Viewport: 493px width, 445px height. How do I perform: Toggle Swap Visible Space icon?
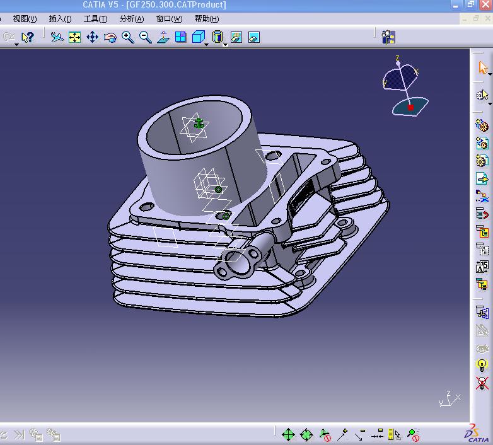tap(254, 37)
